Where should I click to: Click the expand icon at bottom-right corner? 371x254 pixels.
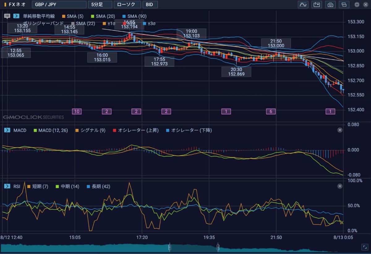(365, 247)
